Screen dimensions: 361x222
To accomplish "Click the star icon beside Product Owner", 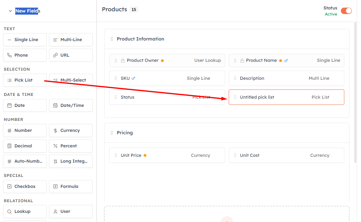I will [x=162, y=61].
